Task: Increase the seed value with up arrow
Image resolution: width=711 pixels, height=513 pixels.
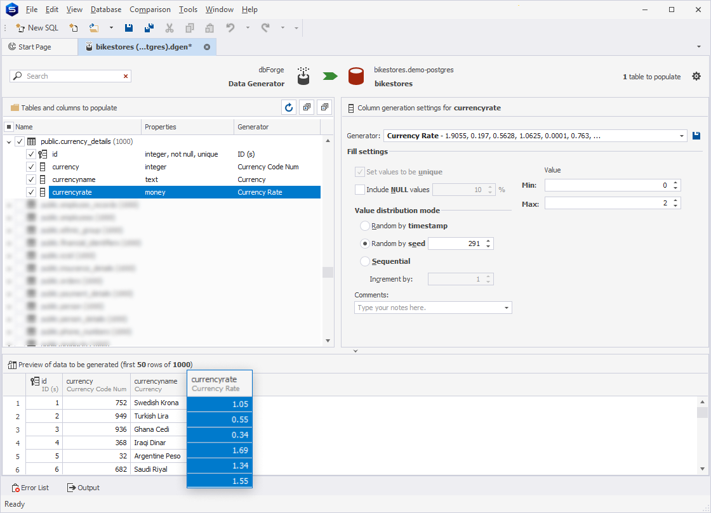Action: point(488,241)
